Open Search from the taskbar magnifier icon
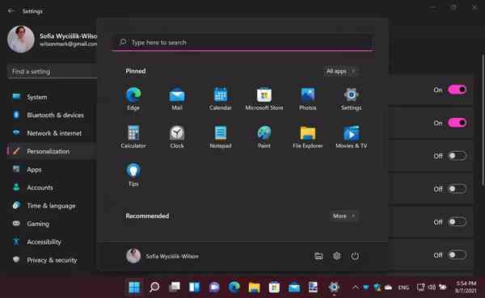 pos(154,288)
